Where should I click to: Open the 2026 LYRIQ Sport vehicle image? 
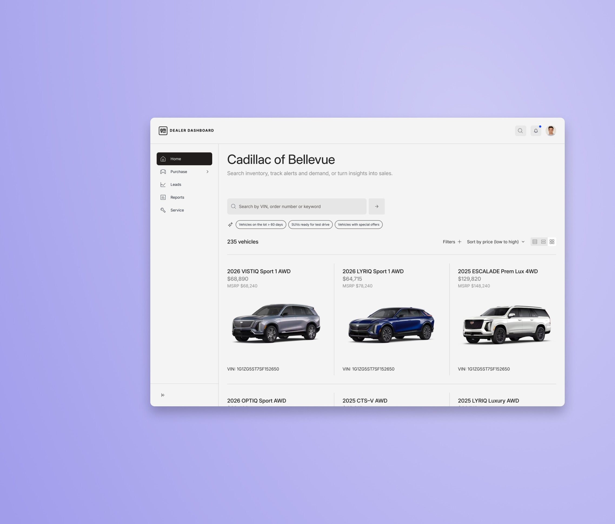pyautogui.click(x=391, y=325)
